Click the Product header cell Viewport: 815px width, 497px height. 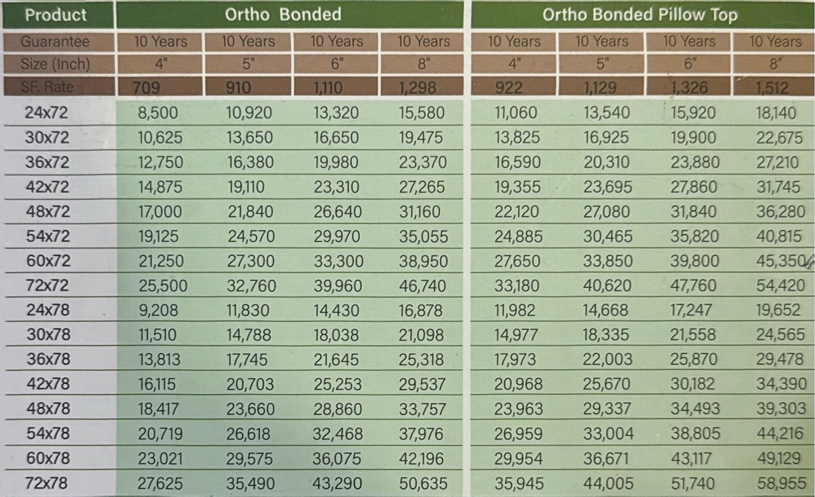click(56, 15)
